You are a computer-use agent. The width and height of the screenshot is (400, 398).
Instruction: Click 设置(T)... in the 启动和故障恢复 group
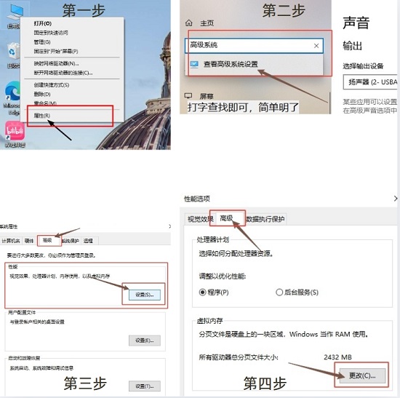(x=145, y=386)
